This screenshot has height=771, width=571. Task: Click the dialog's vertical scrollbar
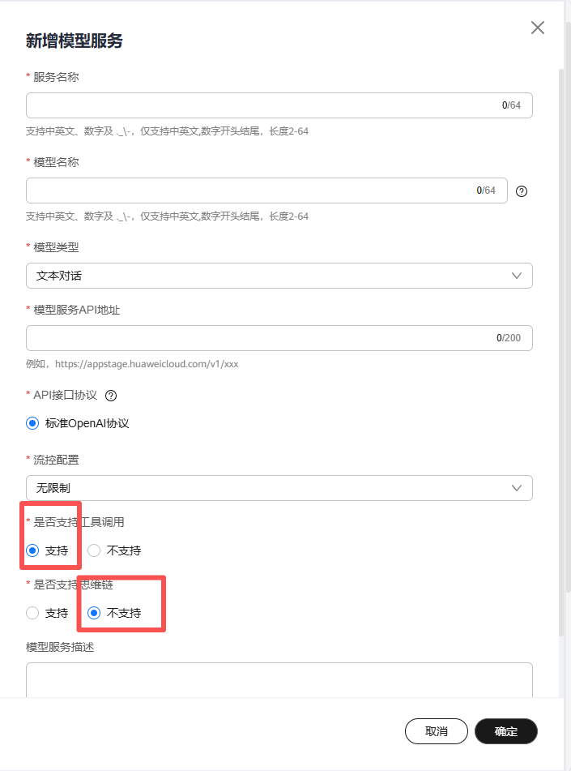tap(561, 352)
